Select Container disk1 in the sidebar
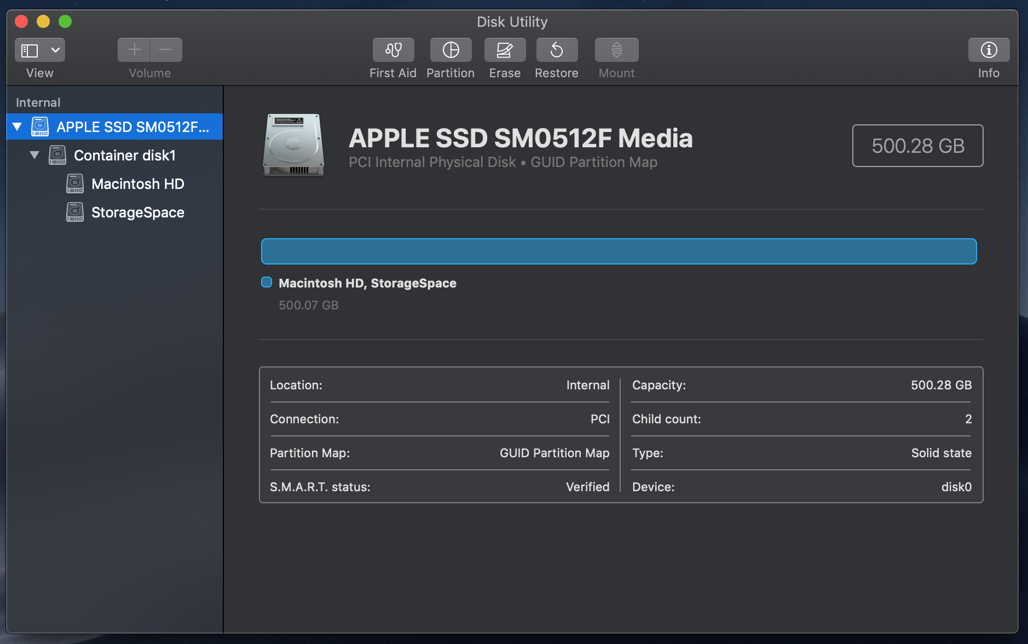Viewport: 1028px width, 644px height. pyautogui.click(x=114, y=155)
